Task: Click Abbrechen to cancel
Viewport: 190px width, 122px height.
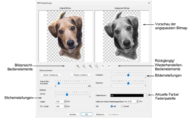Action: coord(100,114)
